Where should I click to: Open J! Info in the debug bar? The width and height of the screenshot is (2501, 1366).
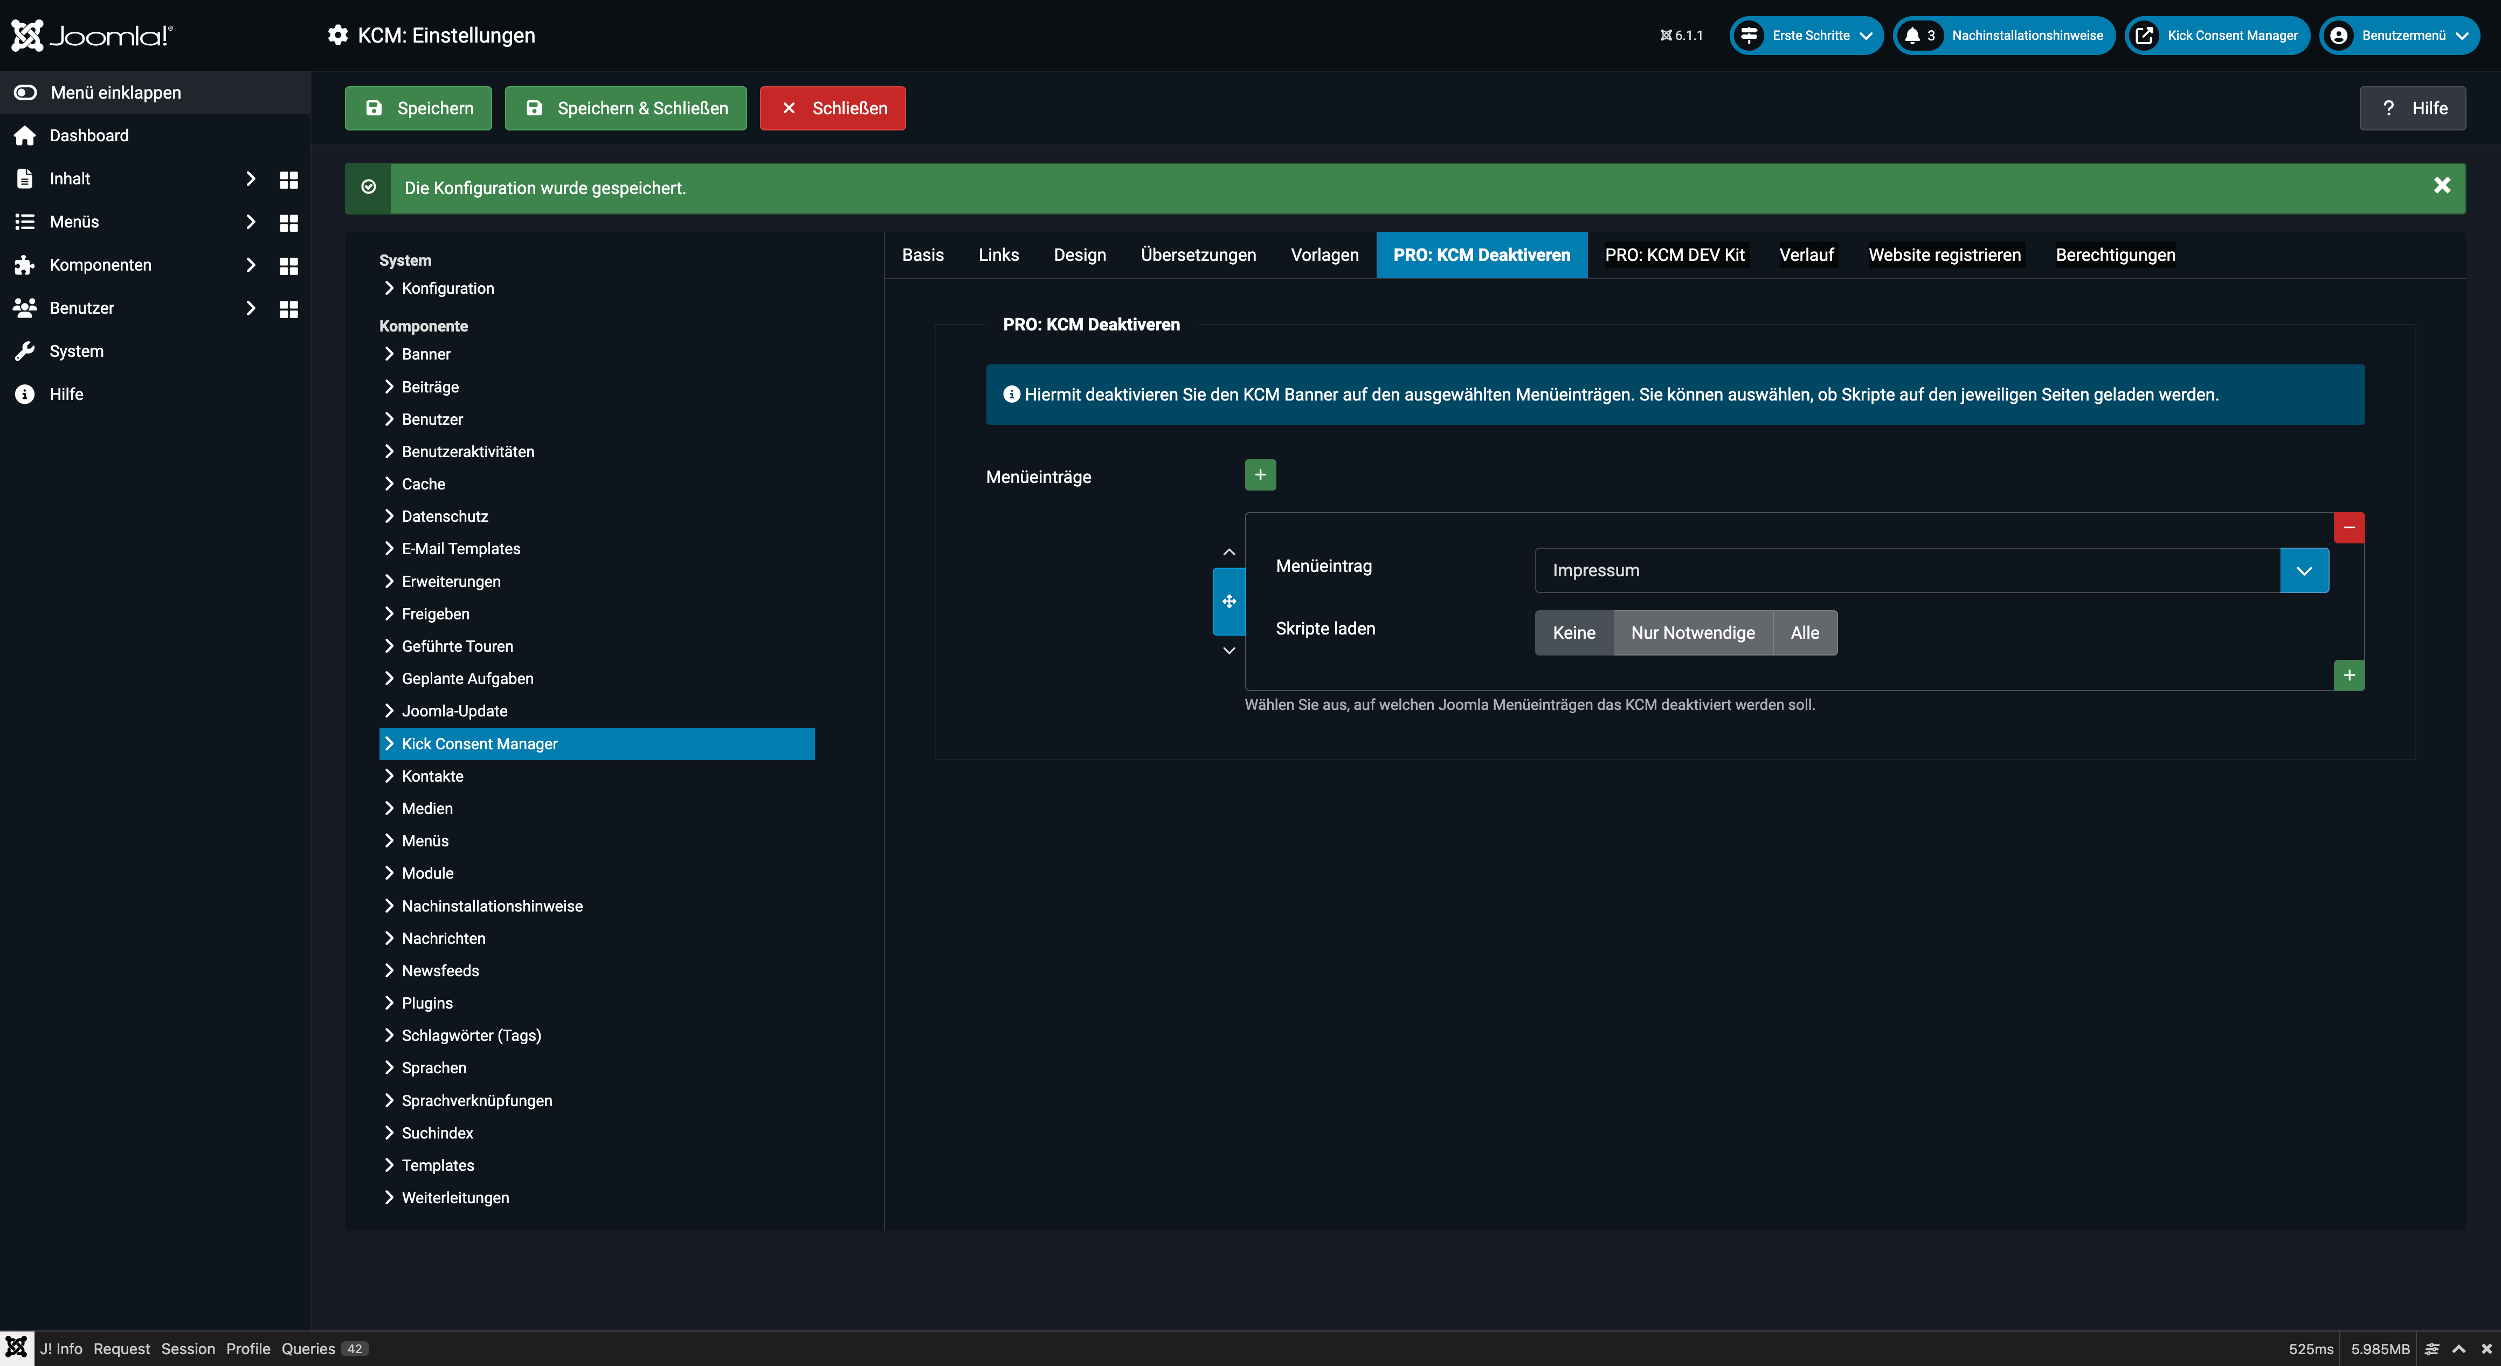pos(61,1349)
